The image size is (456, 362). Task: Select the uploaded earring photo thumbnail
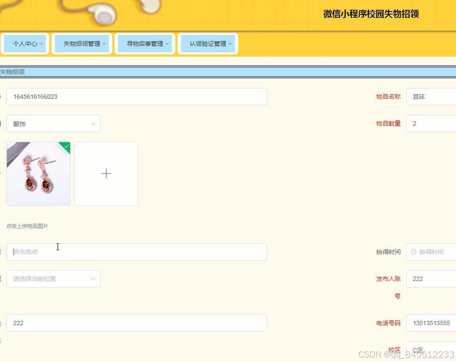(38, 174)
